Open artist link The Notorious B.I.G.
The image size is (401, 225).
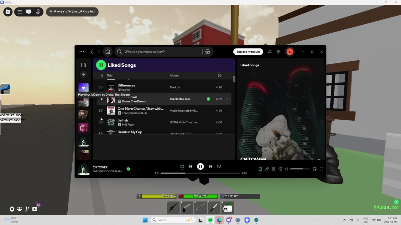coord(135,113)
